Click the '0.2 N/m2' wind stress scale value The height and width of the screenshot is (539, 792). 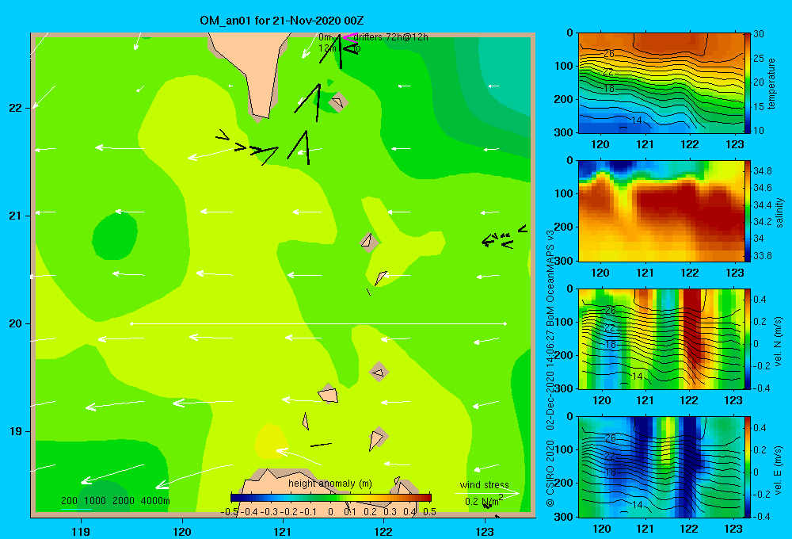[x=484, y=501]
